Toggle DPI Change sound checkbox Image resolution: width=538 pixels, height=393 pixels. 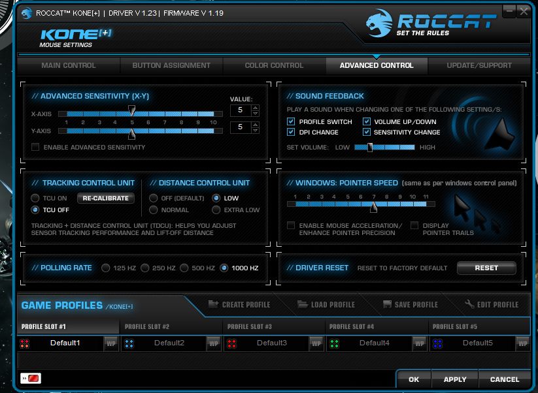coord(291,132)
